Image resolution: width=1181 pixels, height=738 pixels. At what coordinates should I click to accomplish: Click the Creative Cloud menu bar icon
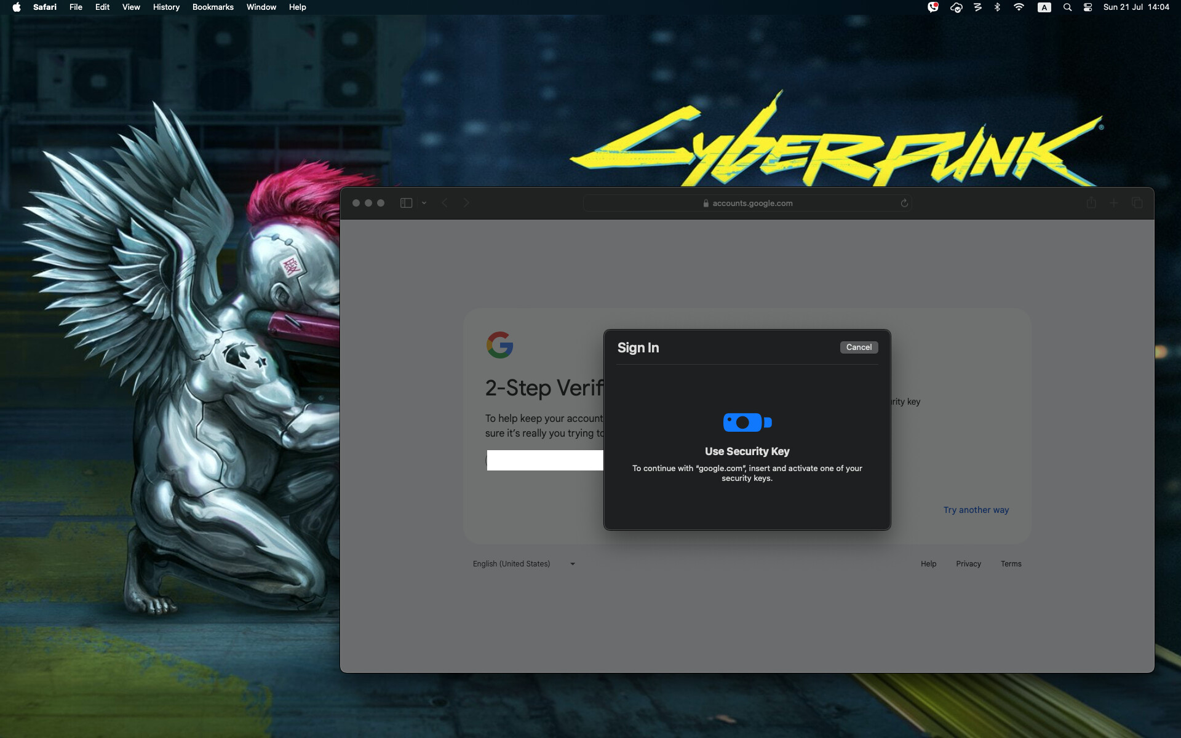[956, 7]
